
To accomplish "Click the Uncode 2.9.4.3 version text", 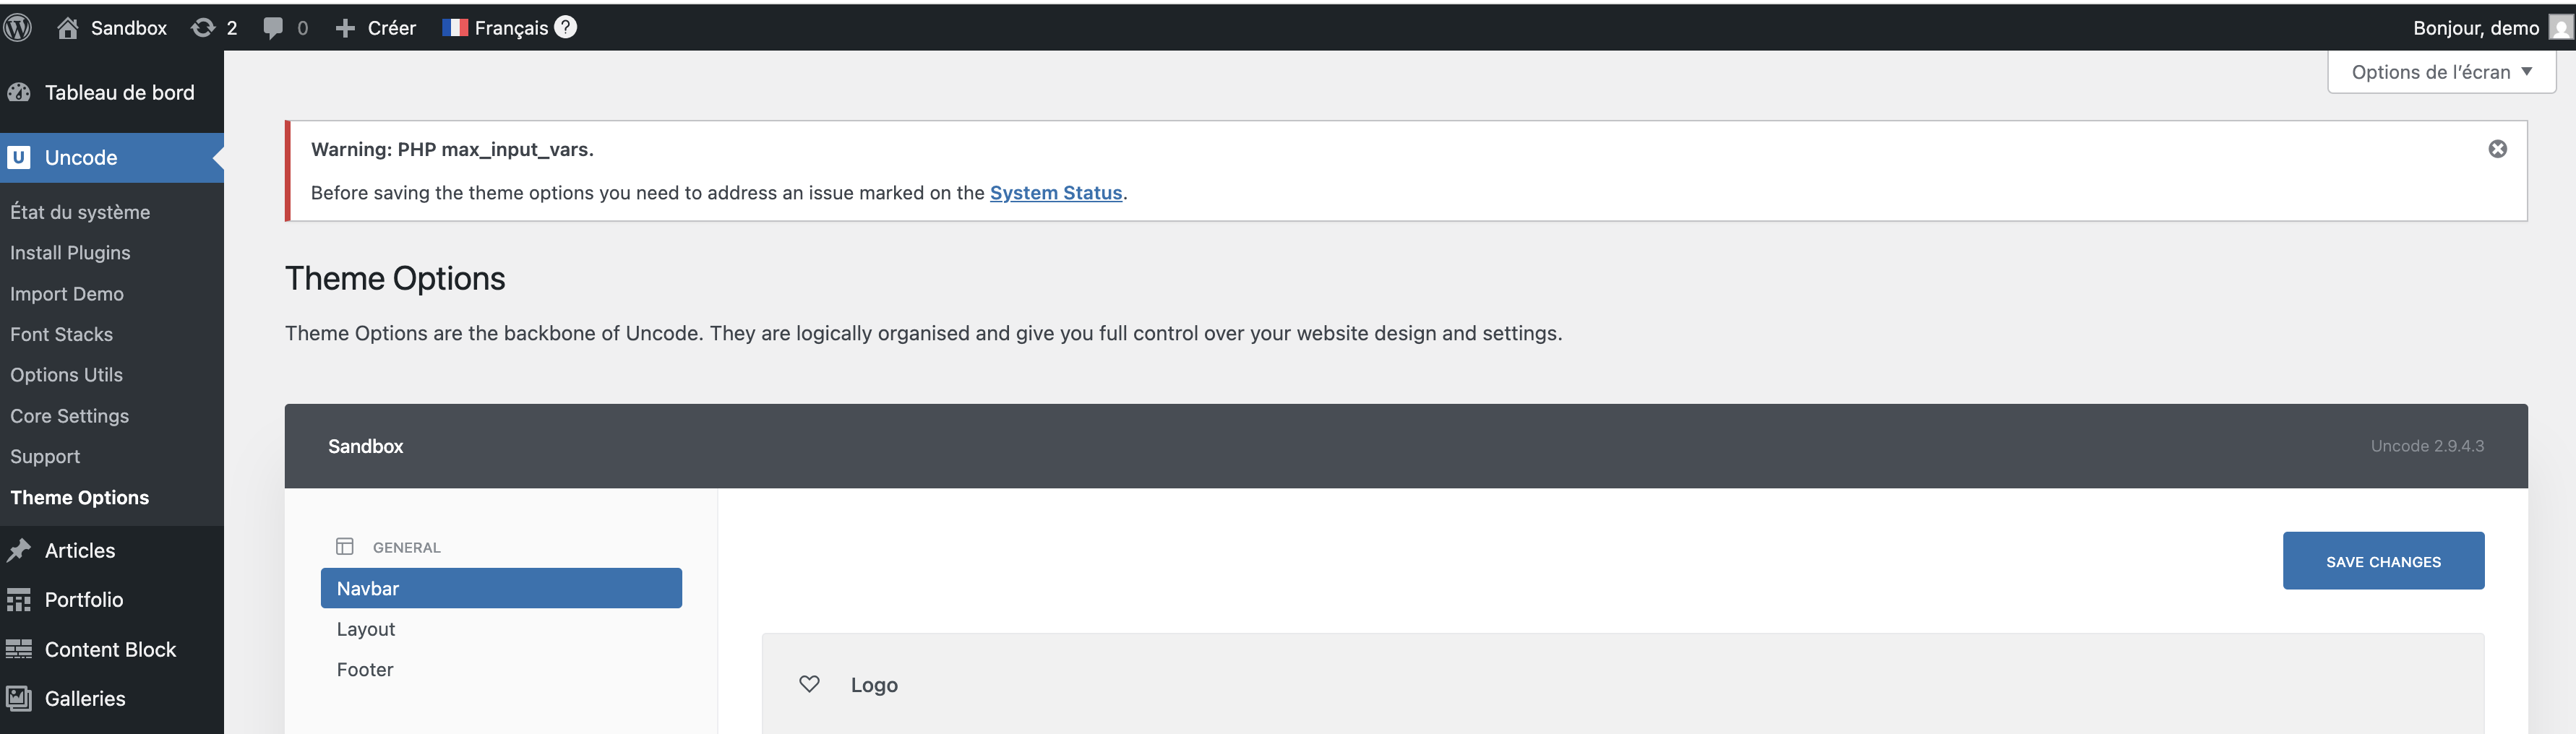I will coord(2427,446).
